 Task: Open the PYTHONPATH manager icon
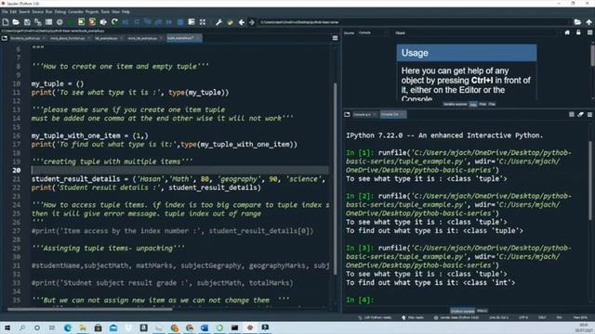[x=230, y=22]
